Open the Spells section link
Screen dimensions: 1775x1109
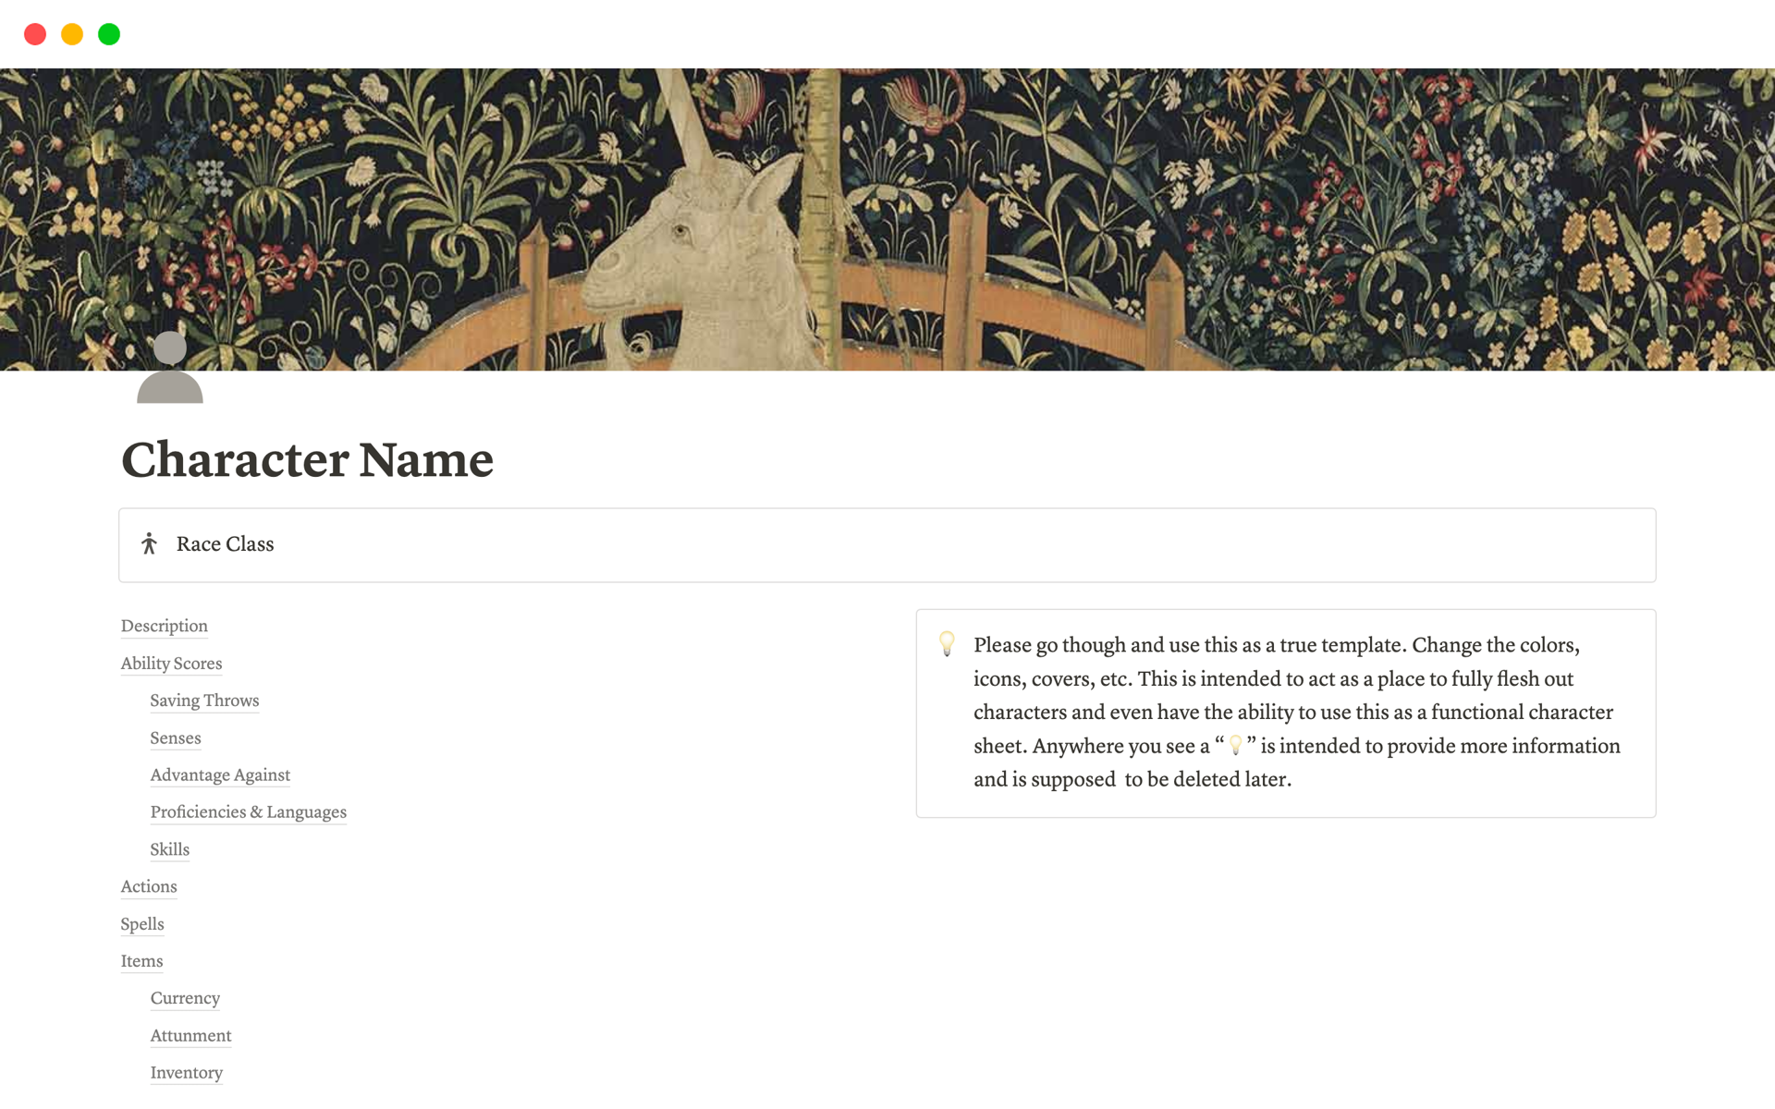142,924
